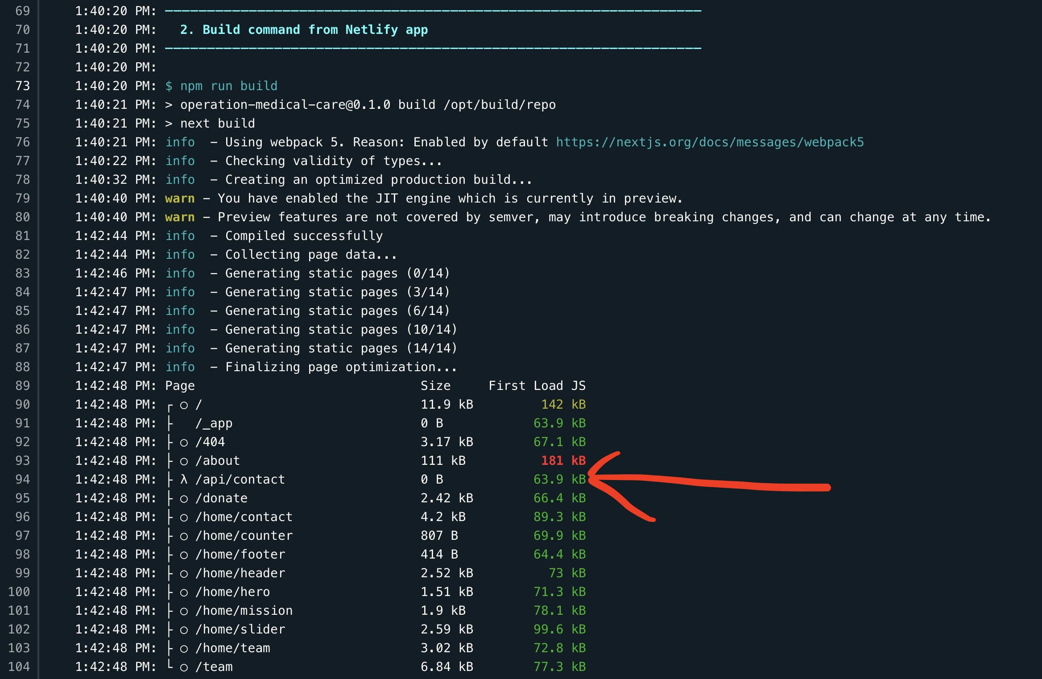Click the 807 B size value
Screen dimensions: 1042x679
coord(439,536)
